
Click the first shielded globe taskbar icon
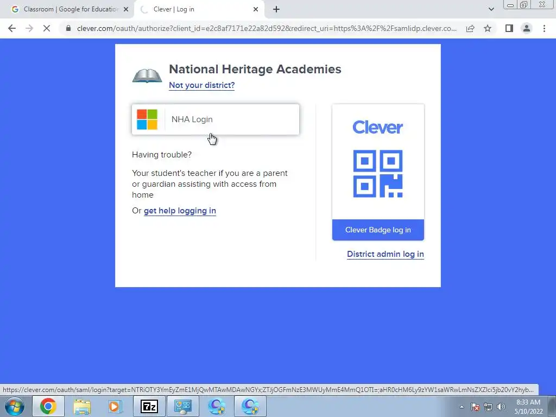(217, 406)
